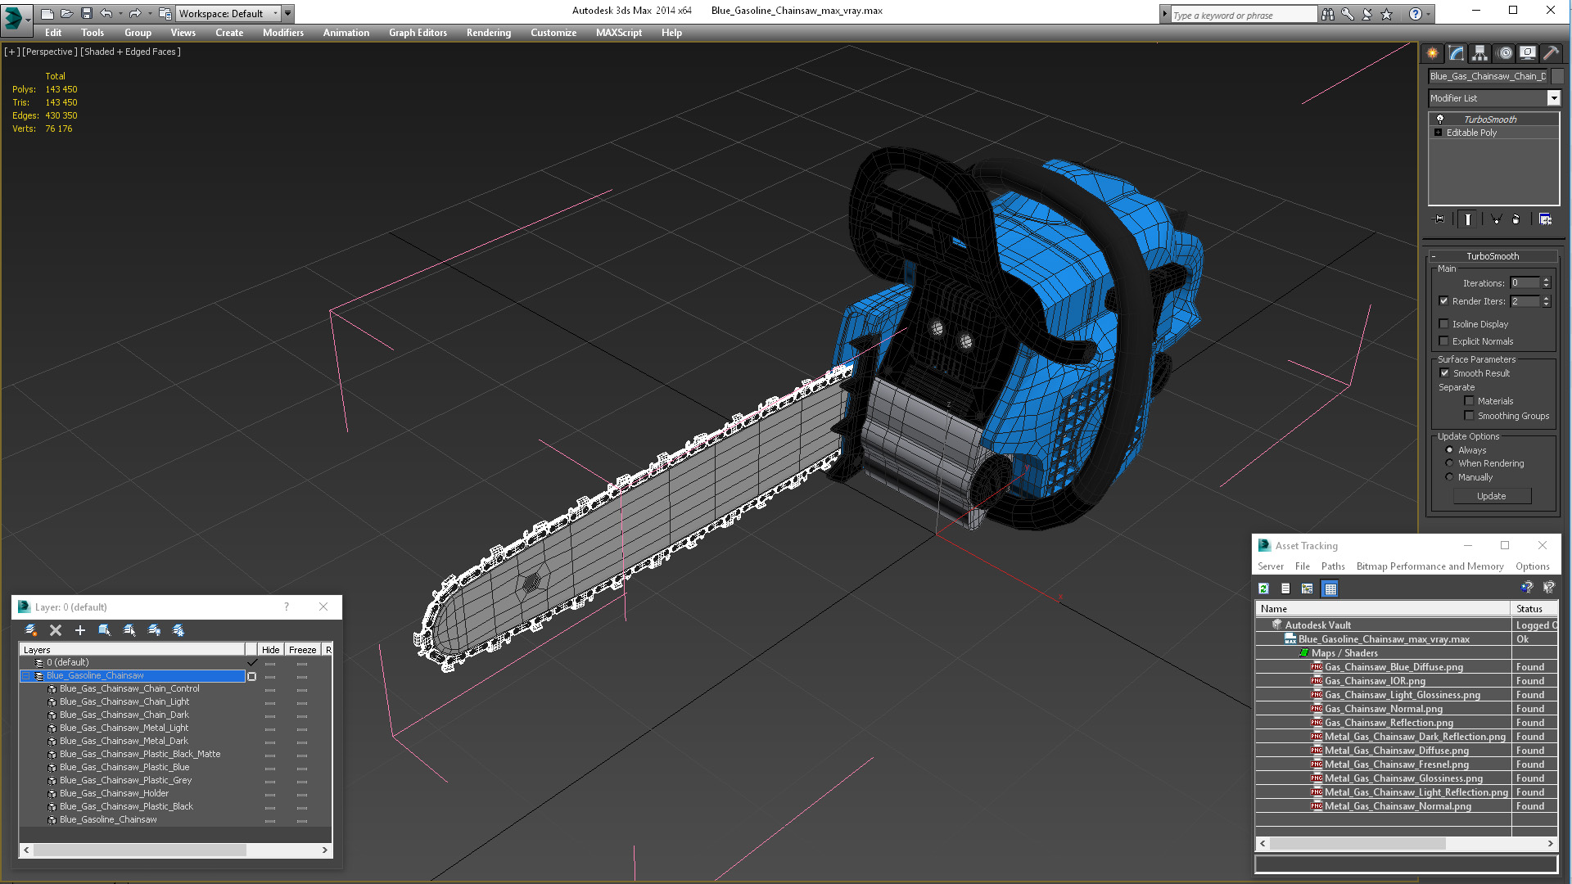Image resolution: width=1572 pixels, height=884 pixels.
Task: Click the Hide column header in Layer dialog
Action: pyautogui.click(x=270, y=650)
